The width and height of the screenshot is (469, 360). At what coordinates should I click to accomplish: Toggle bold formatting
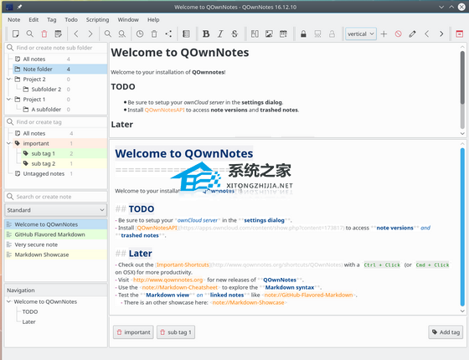click(206, 33)
